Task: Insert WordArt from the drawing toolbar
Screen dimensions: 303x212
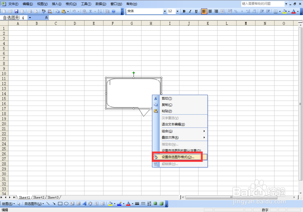Action: tap(85, 204)
